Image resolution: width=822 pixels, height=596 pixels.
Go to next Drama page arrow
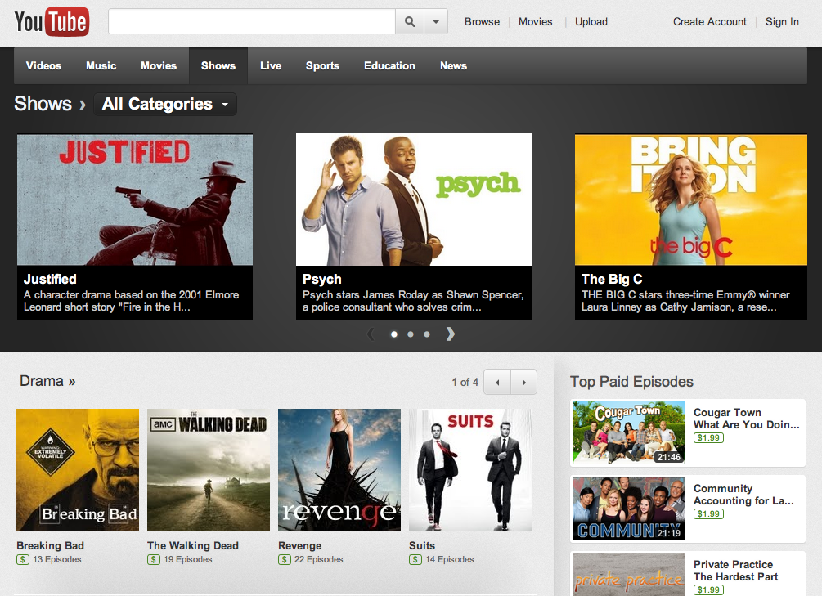point(523,382)
